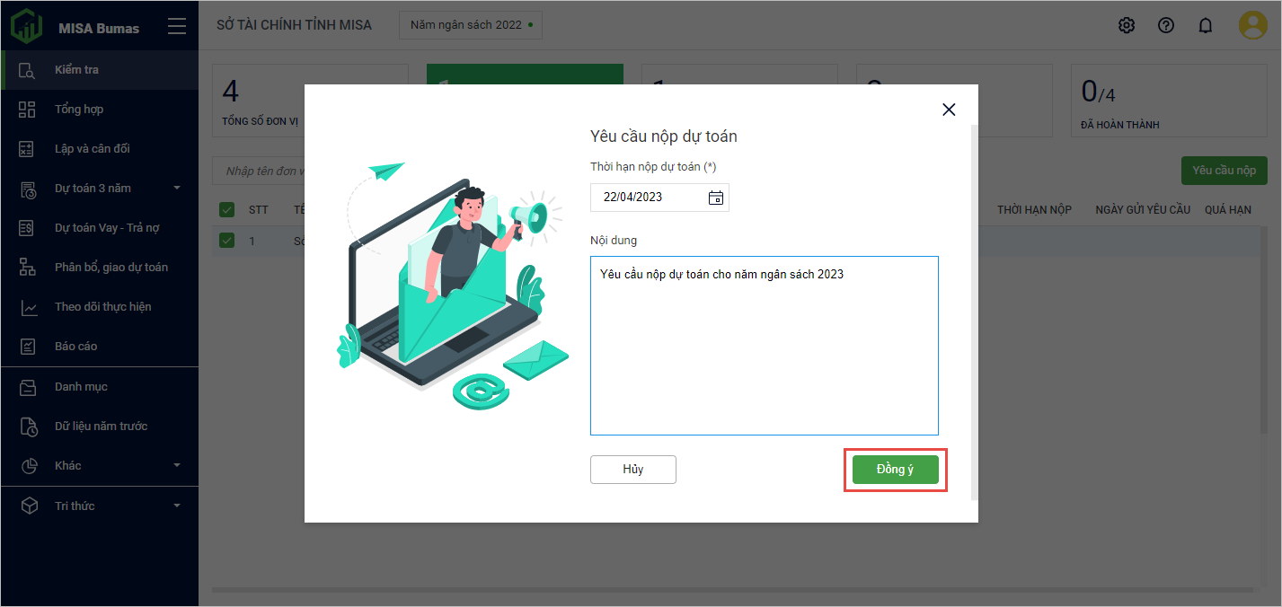
Task: Click the Phân bổ, giao dự toán icon
Action: pos(27,268)
